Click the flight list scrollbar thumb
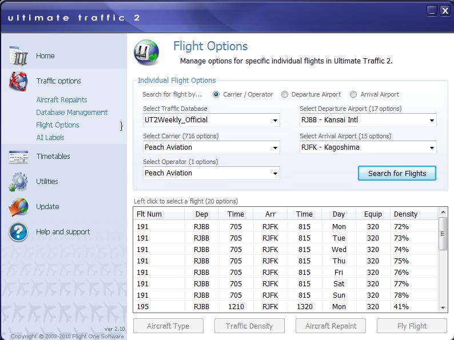454x340 pixels. (x=443, y=234)
